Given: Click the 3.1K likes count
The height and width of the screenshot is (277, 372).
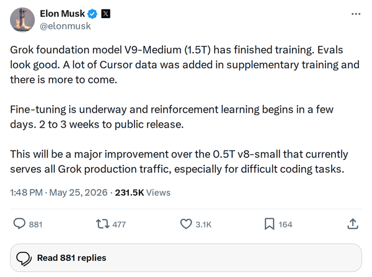Looking at the screenshot, I should 203,224.
